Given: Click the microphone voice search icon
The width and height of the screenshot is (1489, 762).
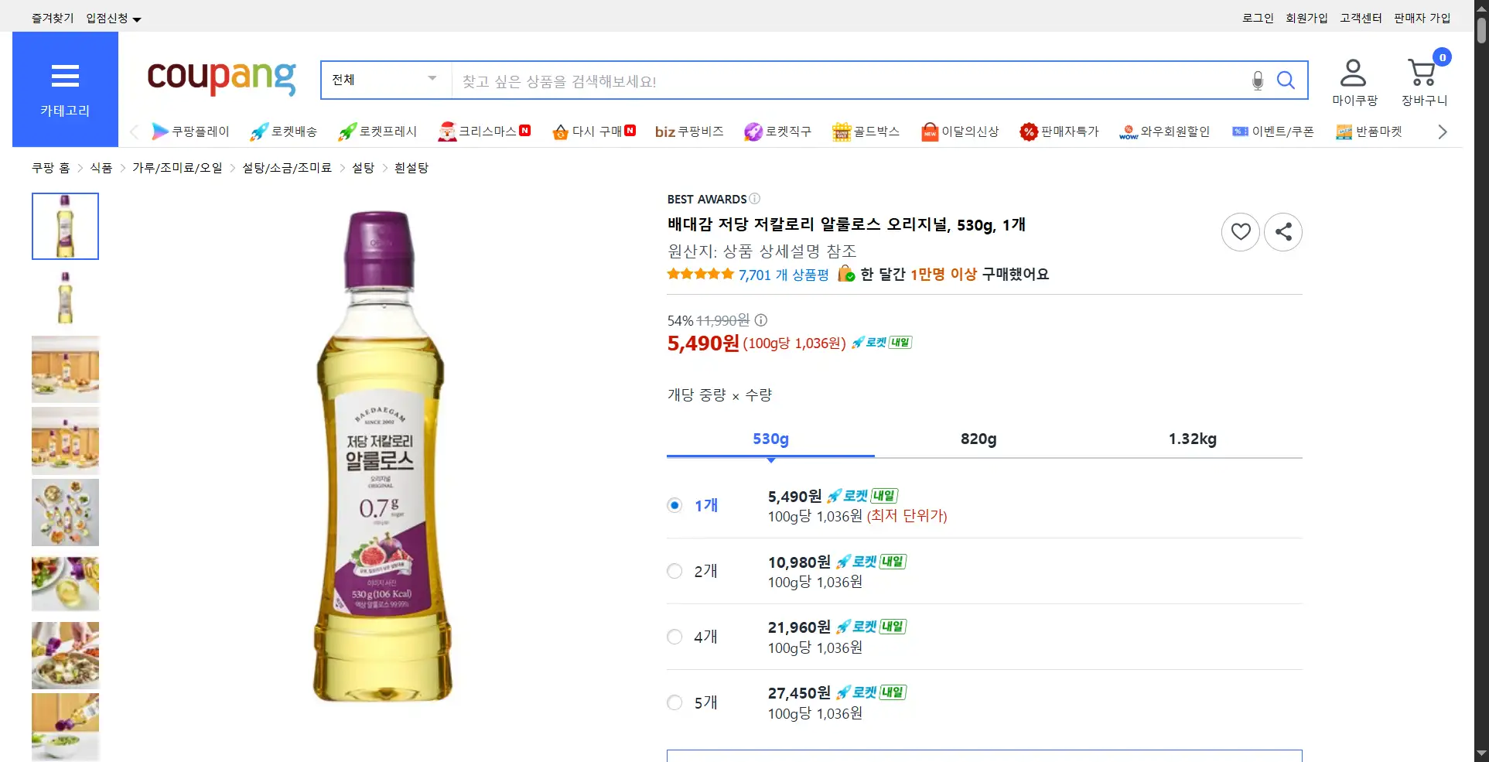Looking at the screenshot, I should click(x=1258, y=80).
